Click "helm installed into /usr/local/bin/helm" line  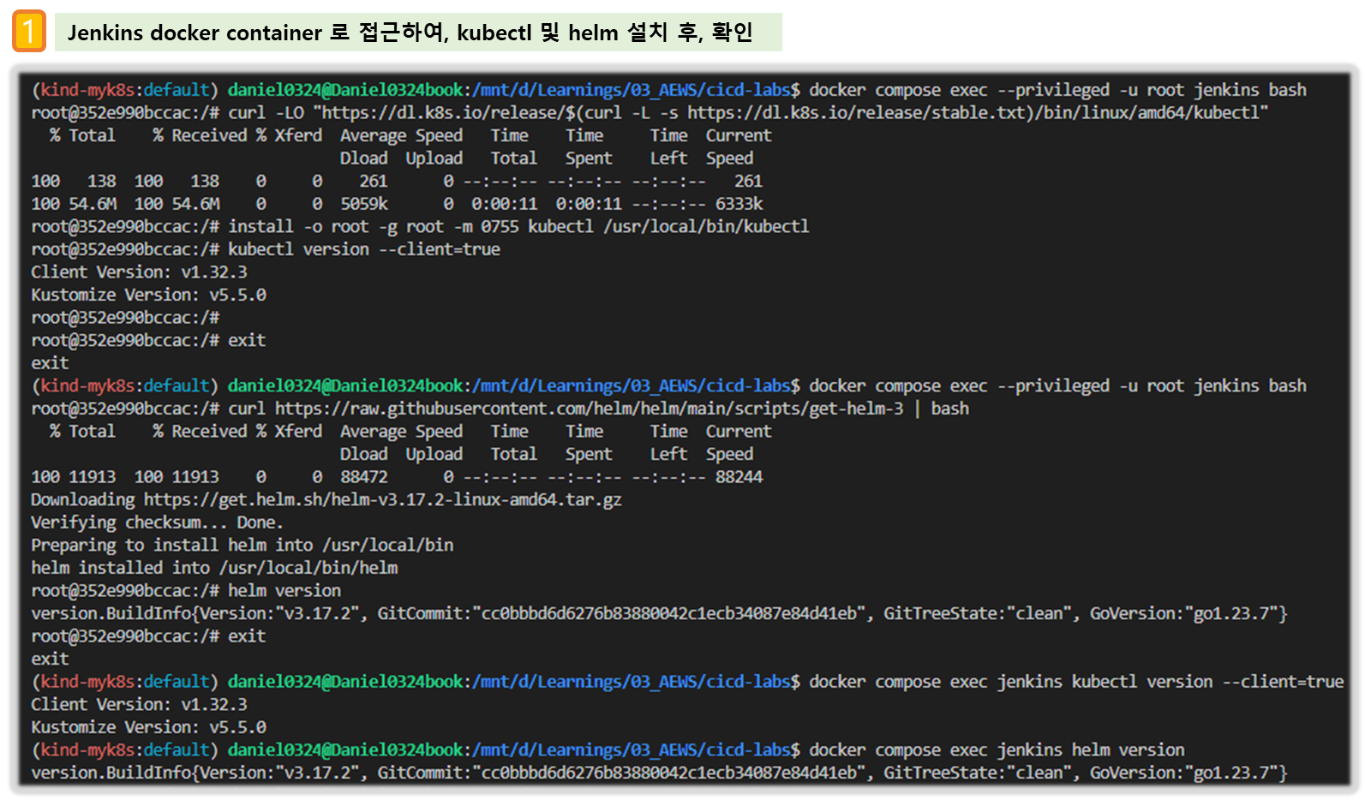point(214,568)
